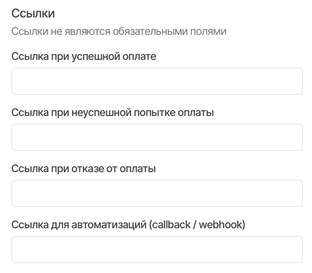Viewport: 312px width, 273px height.
Task: Place cursor in the payment refusal link box
Action: pyautogui.click(x=157, y=193)
